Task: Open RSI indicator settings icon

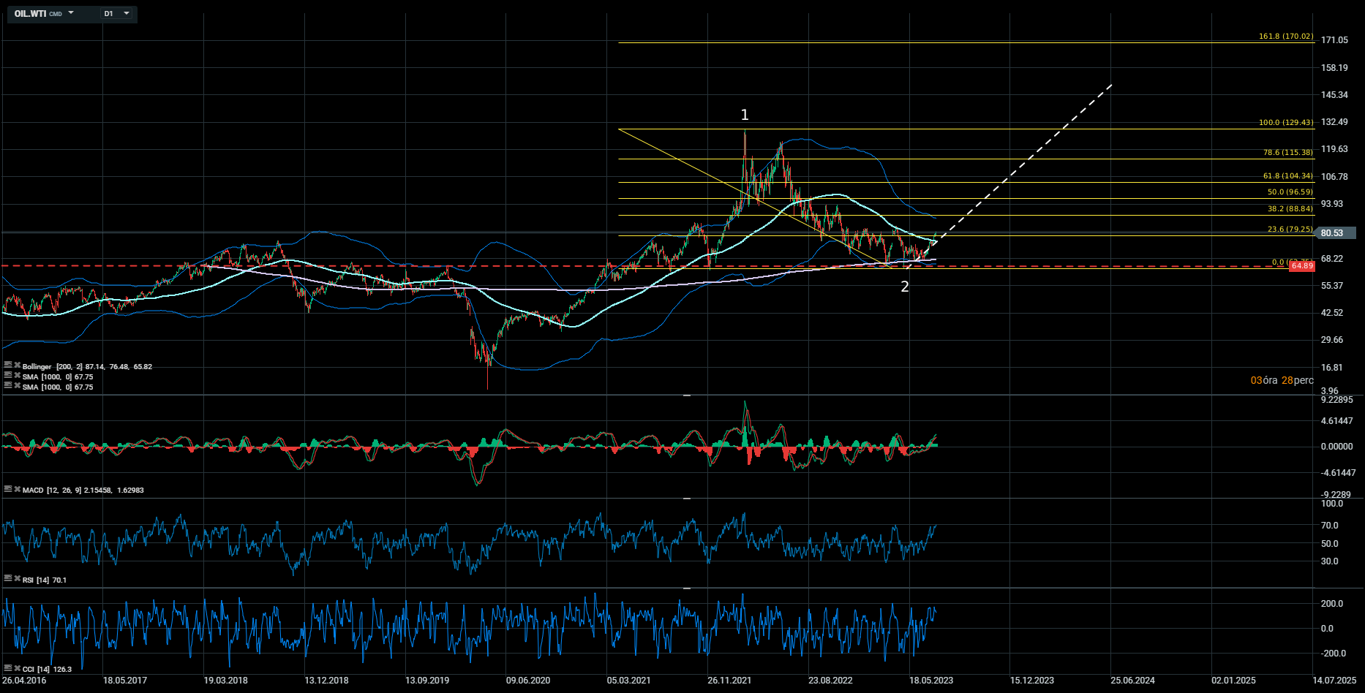Action: 8,578
